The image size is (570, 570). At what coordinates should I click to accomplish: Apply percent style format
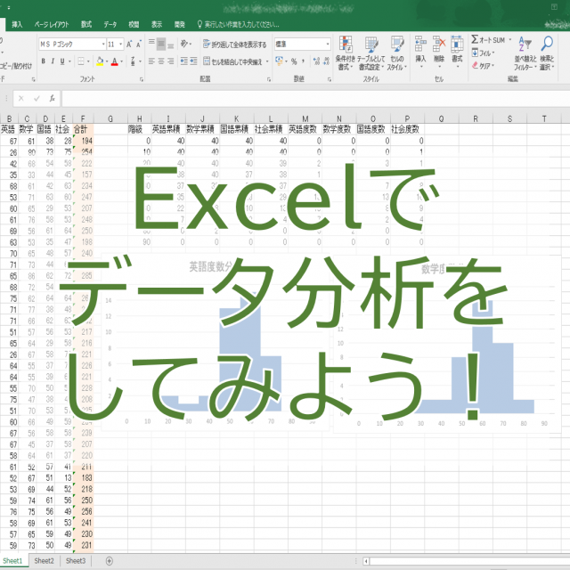click(x=294, y=61)
